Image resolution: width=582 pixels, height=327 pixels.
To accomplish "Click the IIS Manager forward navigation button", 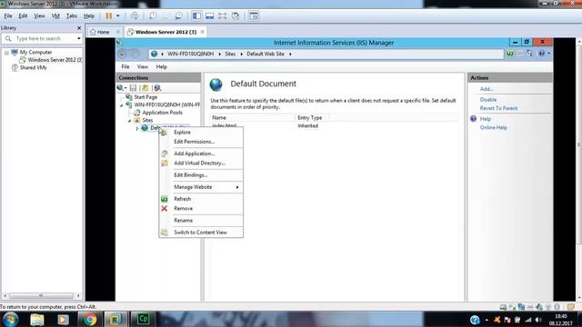I will pyautogui.click(x=135, y=54).
